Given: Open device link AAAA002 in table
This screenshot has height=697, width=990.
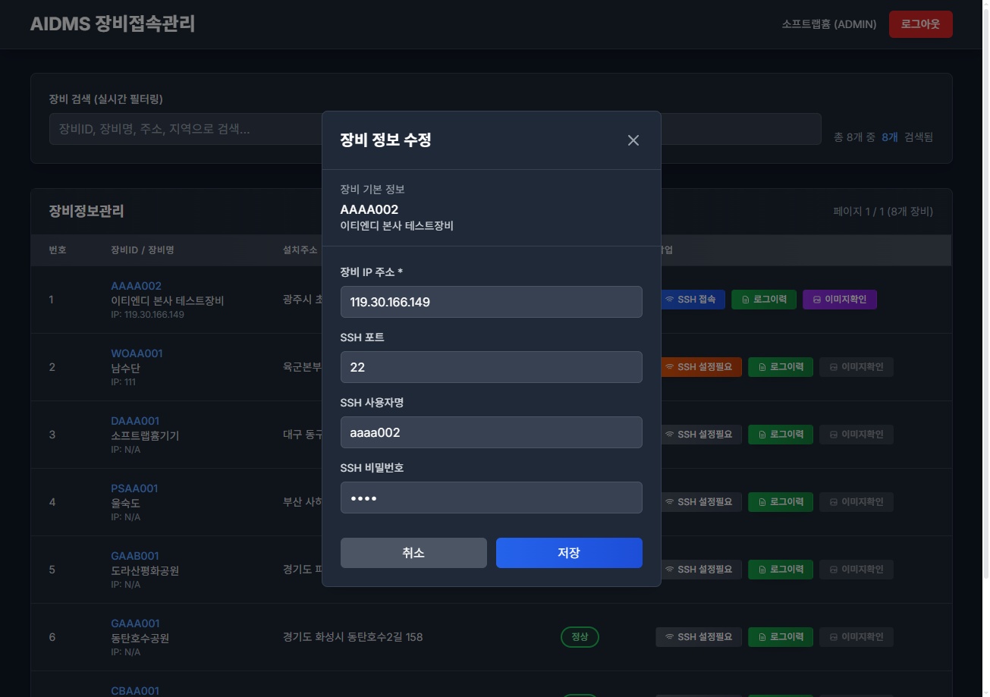Looking at the screenshot, I should (x=137, y=286).
